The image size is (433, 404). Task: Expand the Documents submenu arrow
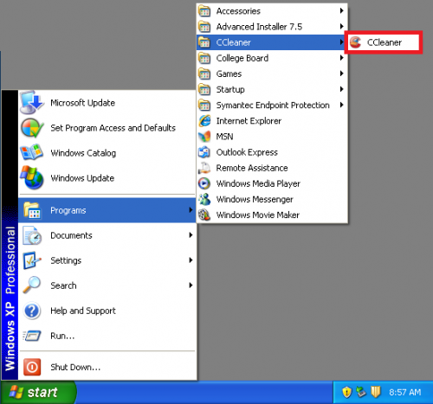coord(191,235)
